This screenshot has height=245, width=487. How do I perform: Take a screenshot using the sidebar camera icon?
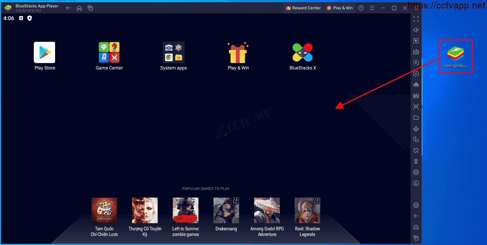[x=416, y=106]
